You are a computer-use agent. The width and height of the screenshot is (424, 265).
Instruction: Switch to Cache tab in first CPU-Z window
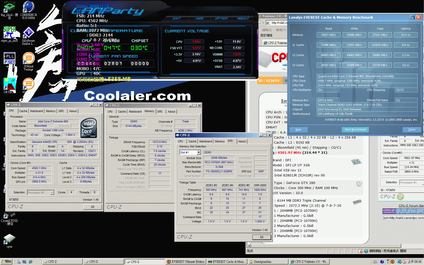coord(23,111)
